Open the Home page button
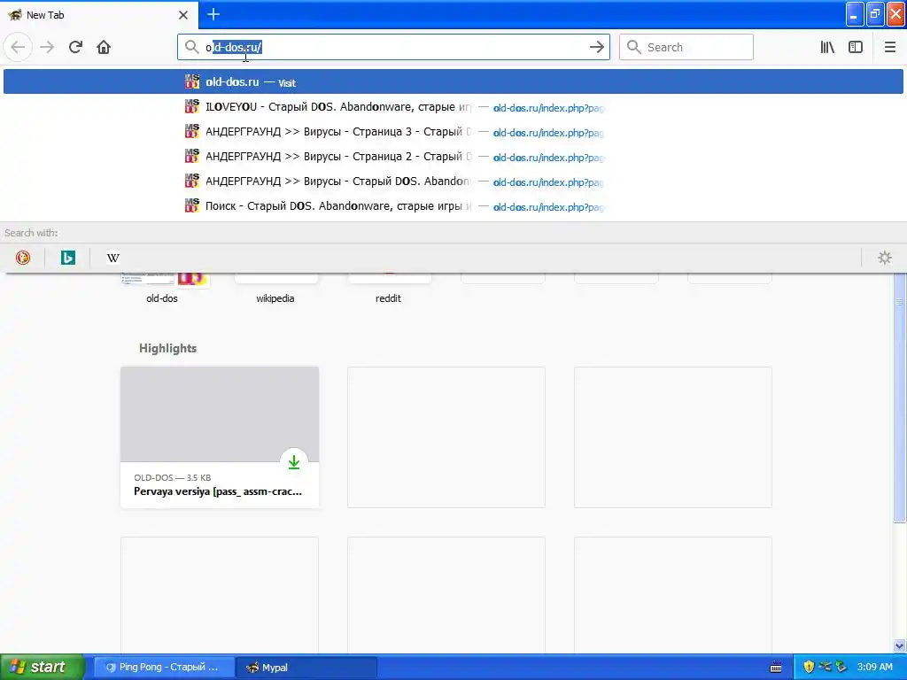The image size is (907, 680). [x=104, y=47]
